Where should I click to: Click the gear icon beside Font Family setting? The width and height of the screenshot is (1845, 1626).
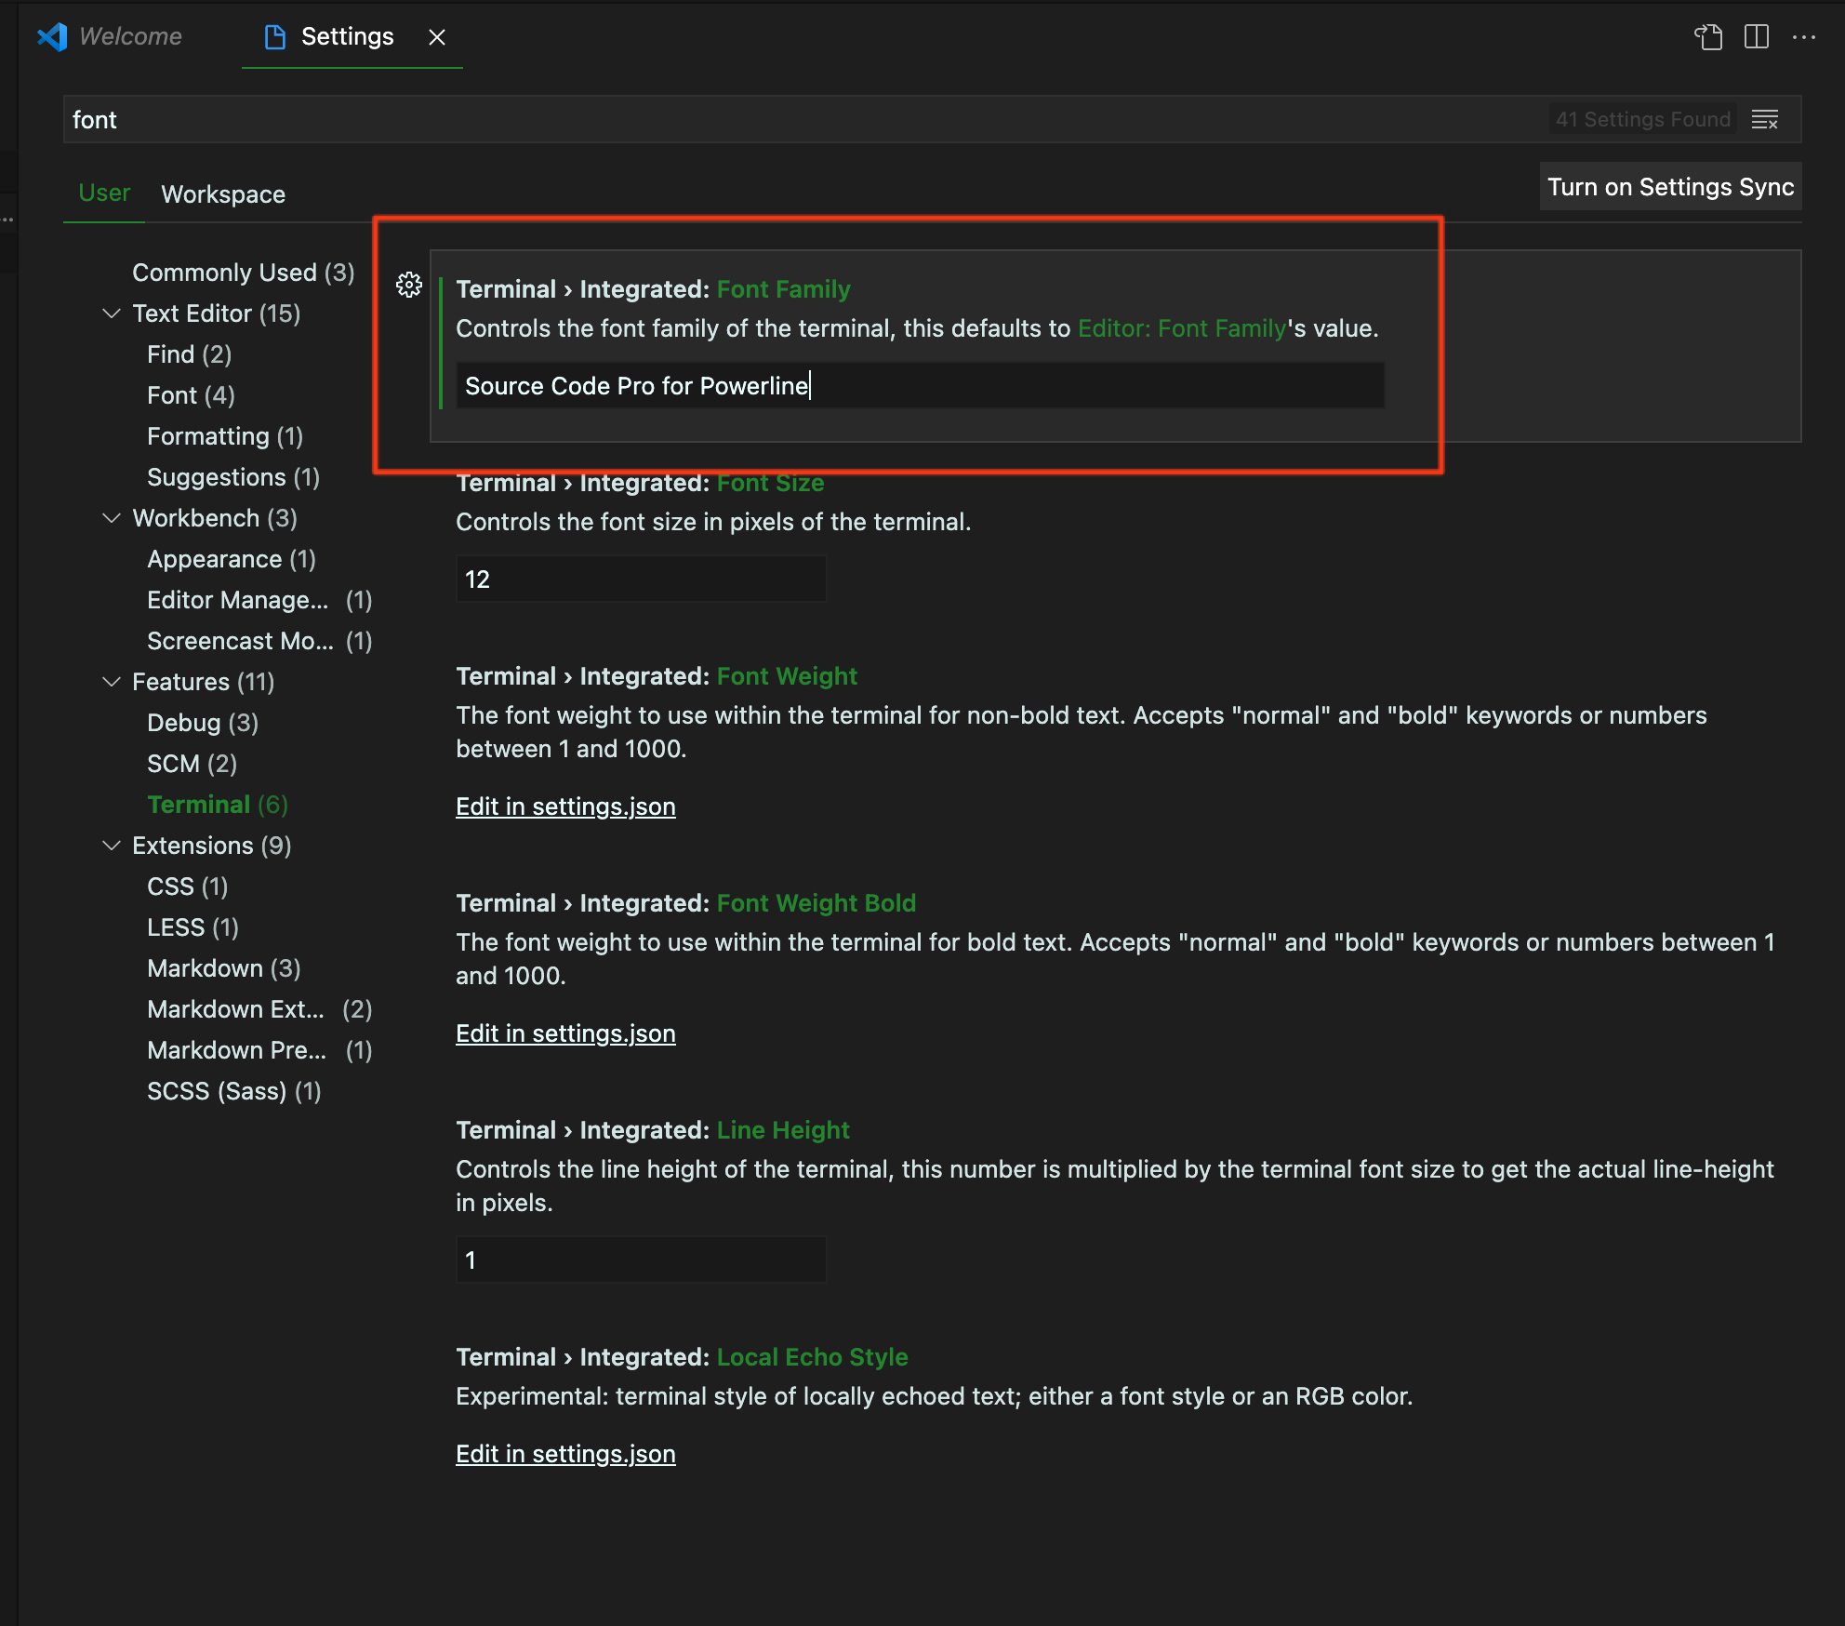coord(409,285)
